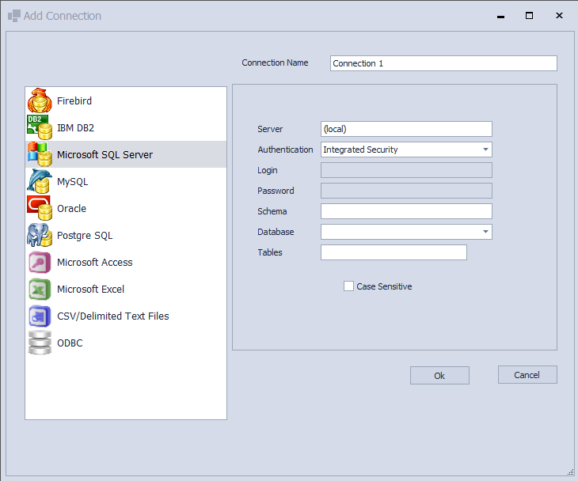578x481 pixels.
Task: Select the CSV/Delimited Text Files label
Action: (112, 316)
